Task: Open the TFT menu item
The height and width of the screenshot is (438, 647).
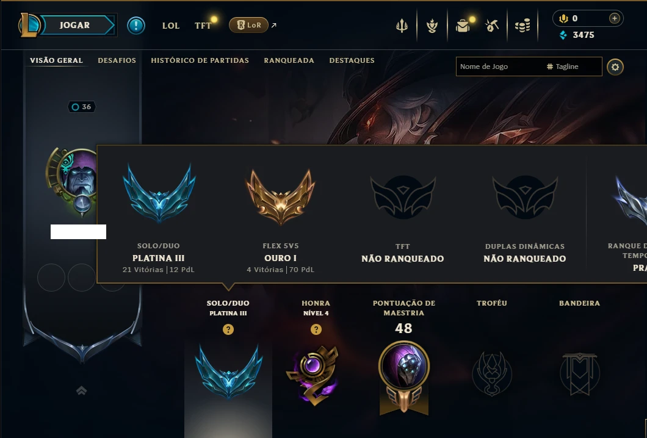Action: [203, 26]
